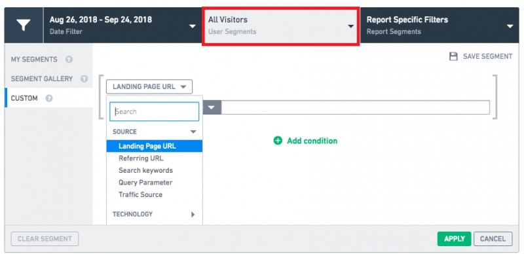
Task: Collapse the SOURCE category
Action: pyautogui.click(x=154, y=132)
